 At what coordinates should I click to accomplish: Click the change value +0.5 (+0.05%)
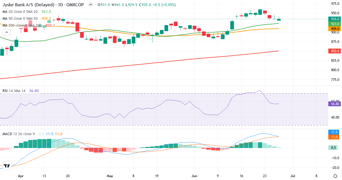164,5
